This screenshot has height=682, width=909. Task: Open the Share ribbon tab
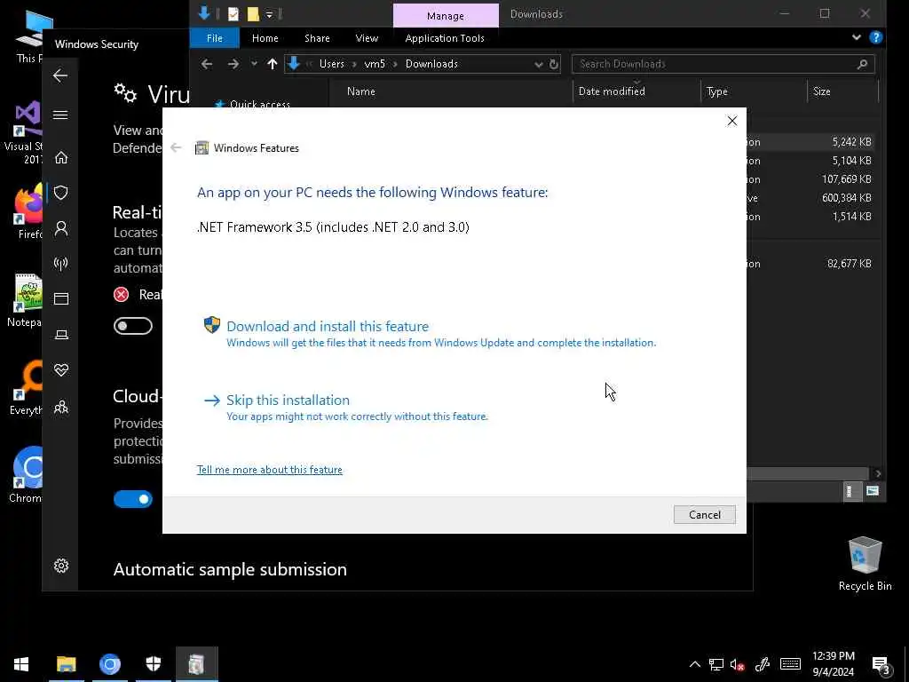pyautogui.click(x=317, y=38)
